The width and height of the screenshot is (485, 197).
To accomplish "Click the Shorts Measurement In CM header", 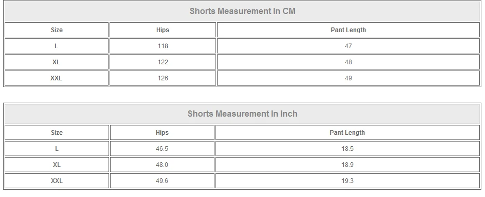I will pyautogui.click(x=242, y=11).
